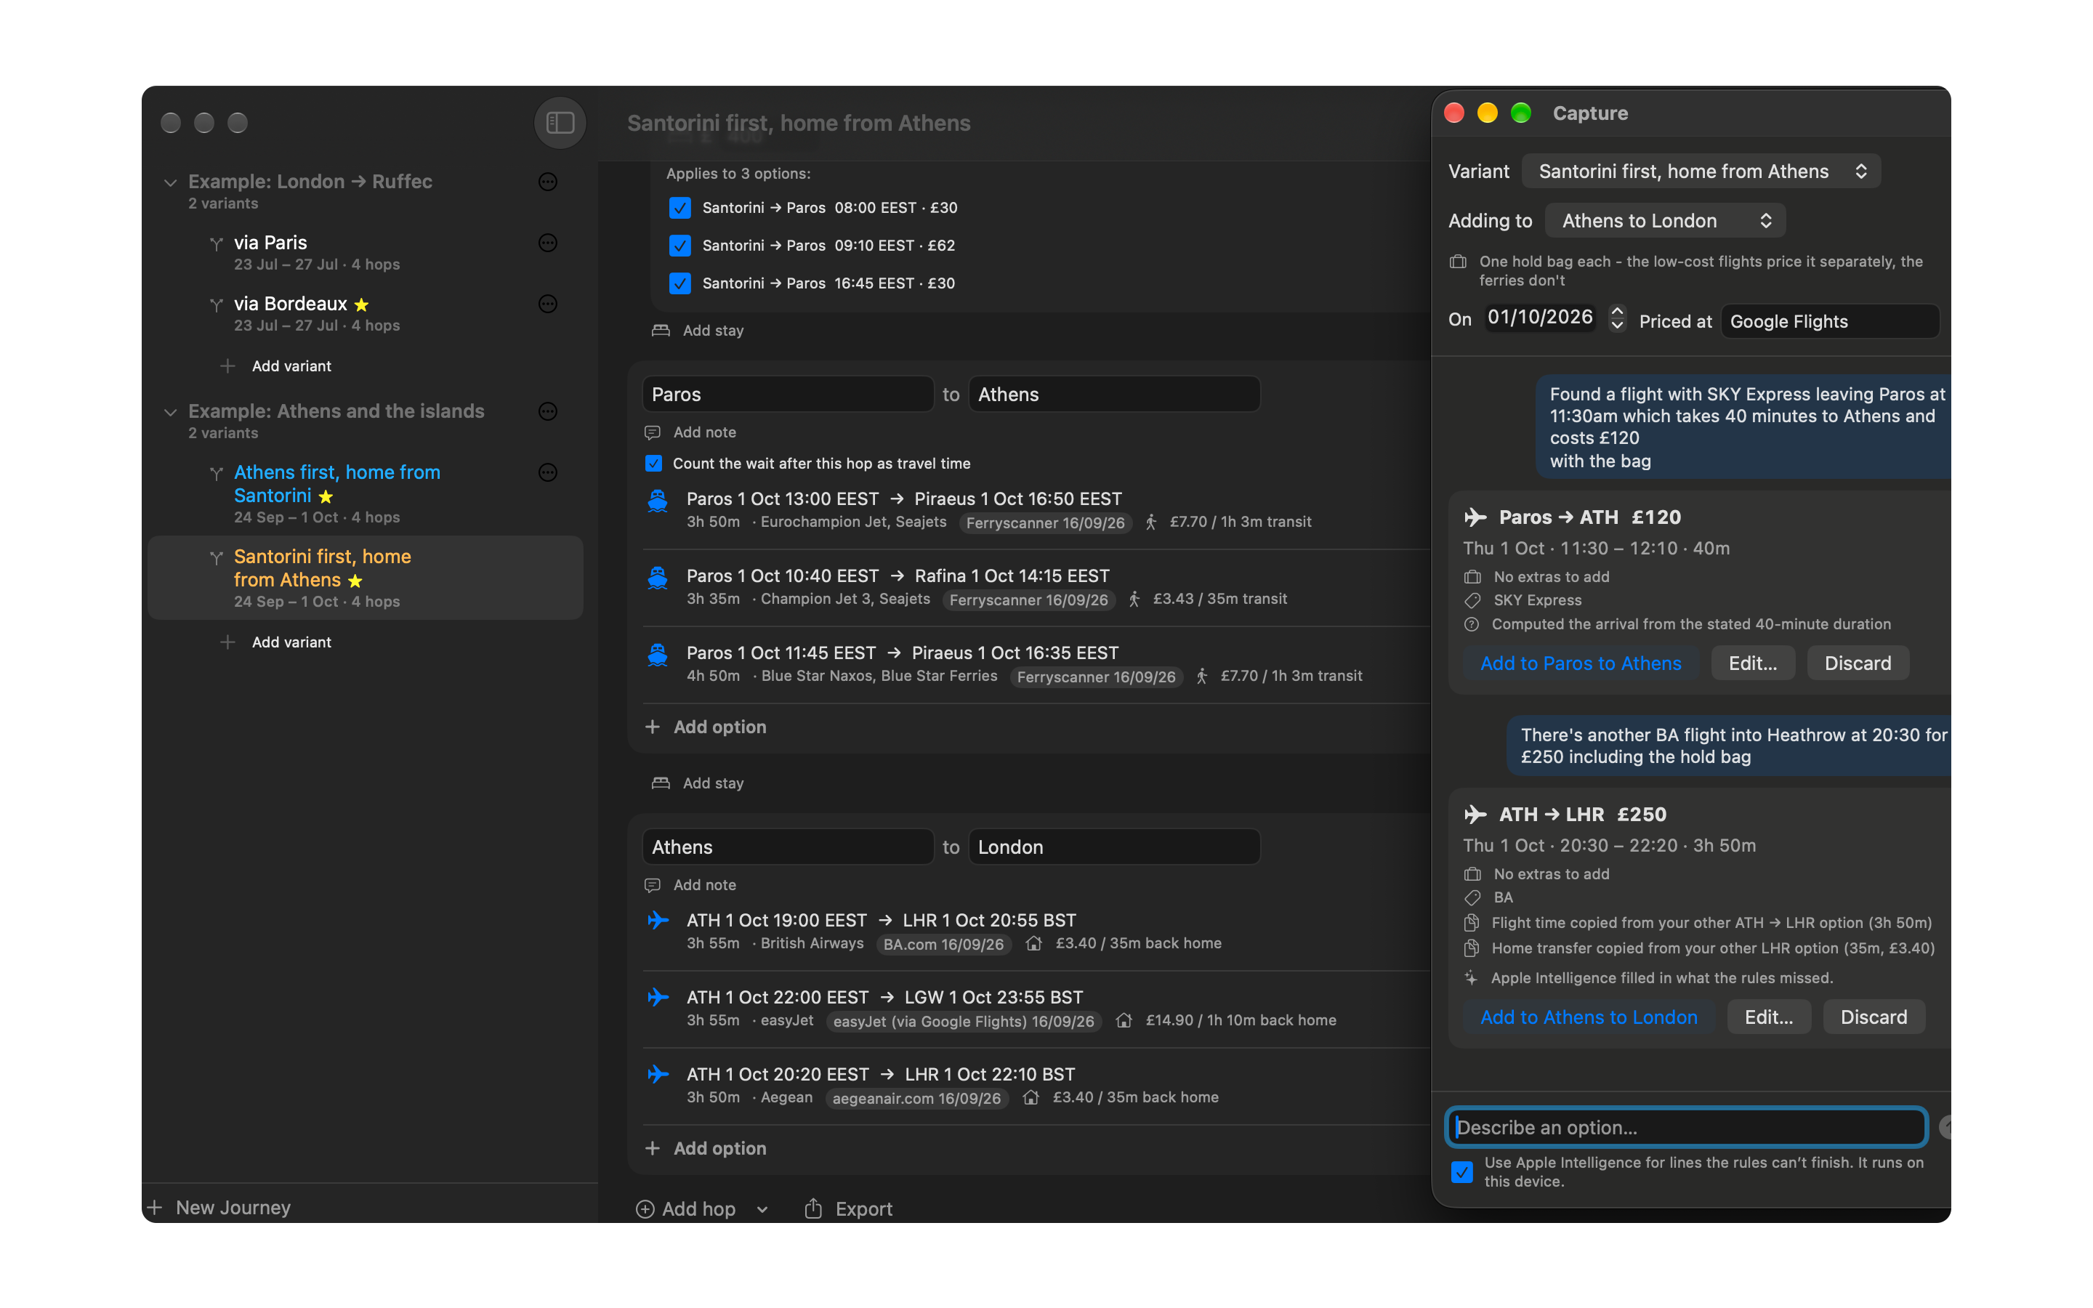Click the Add note icon under Paros to Athens
2093x1308 pixels.
point(652,432)
